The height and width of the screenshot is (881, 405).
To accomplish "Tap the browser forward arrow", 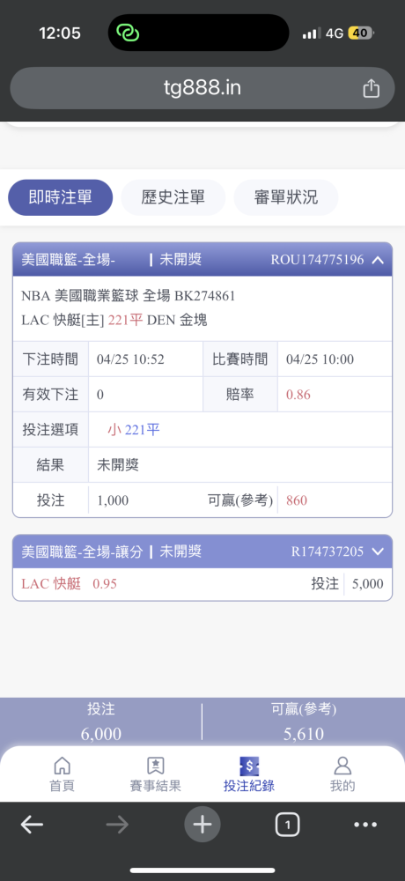I will [117, 825].
